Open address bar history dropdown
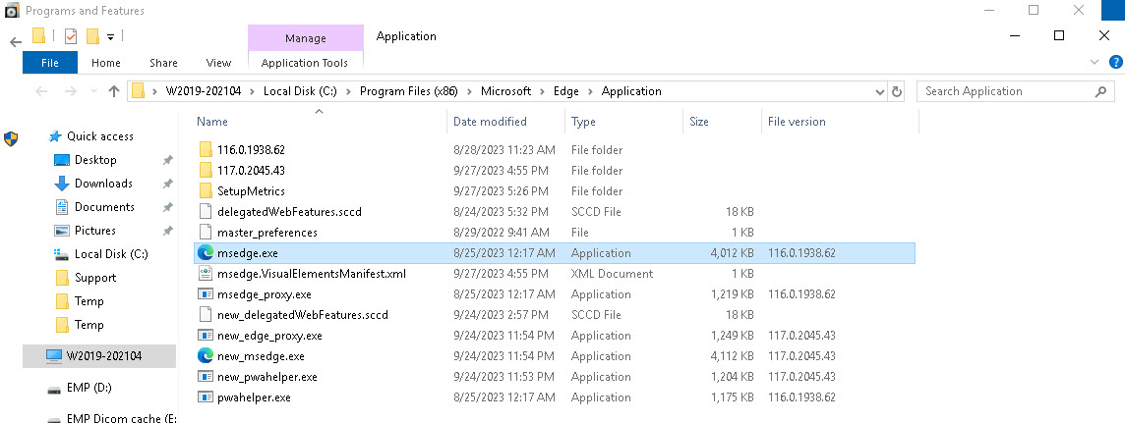 click(880, 91)
